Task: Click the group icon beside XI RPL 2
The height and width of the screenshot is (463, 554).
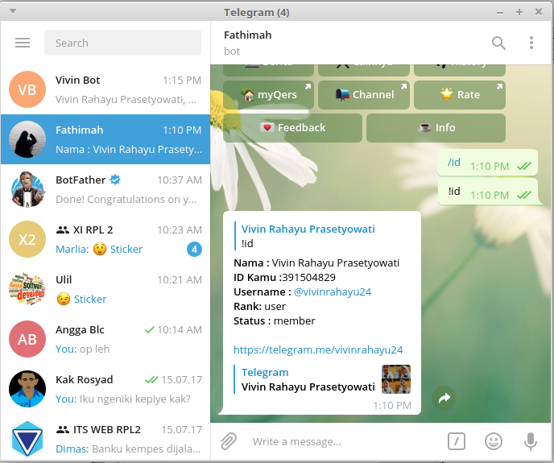Action: [63, 230]
